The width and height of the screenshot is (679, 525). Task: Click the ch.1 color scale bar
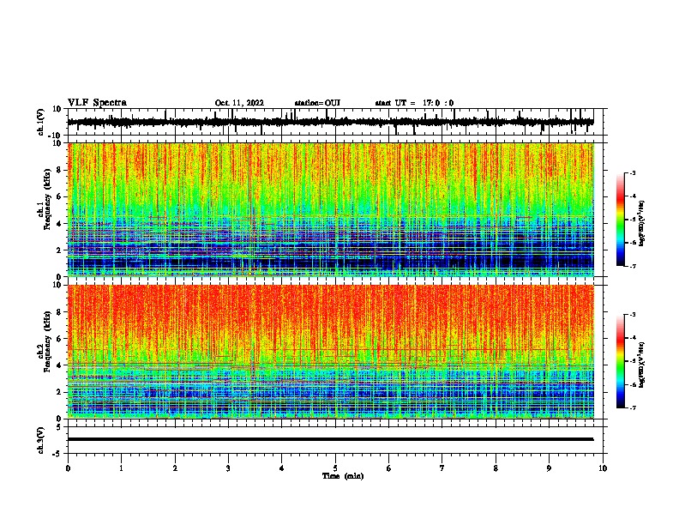(x=621, y=220)
